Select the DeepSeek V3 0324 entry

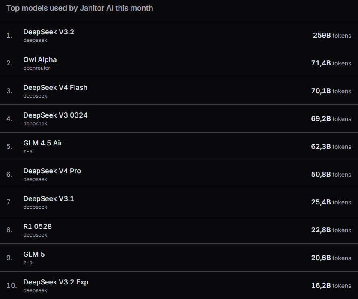pos(55,115)
